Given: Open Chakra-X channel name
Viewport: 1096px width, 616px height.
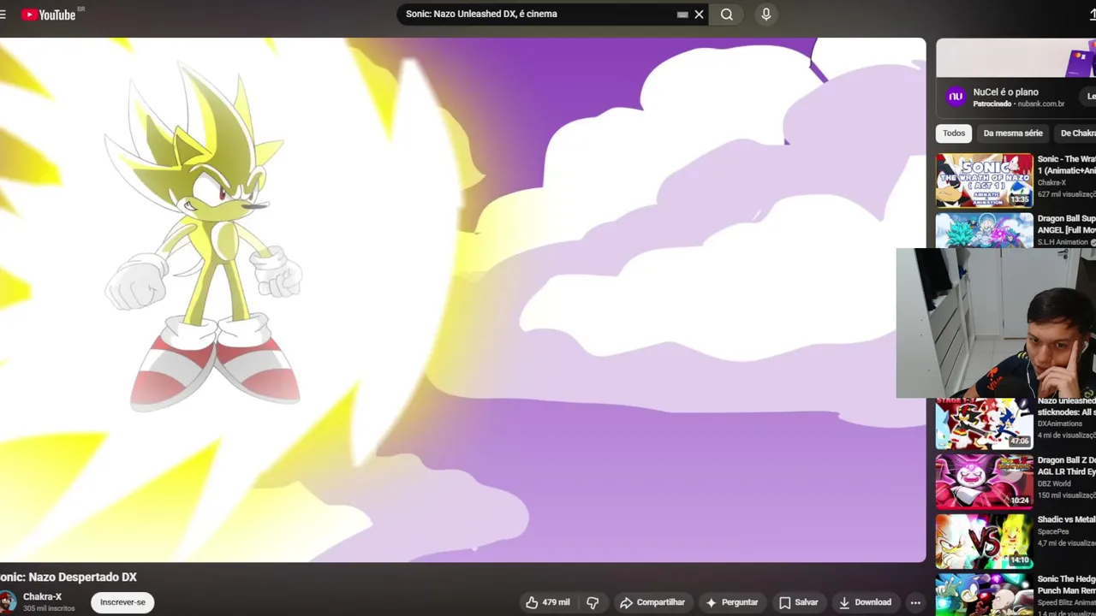Looking at the screenshot, I should tap(42, 596).
